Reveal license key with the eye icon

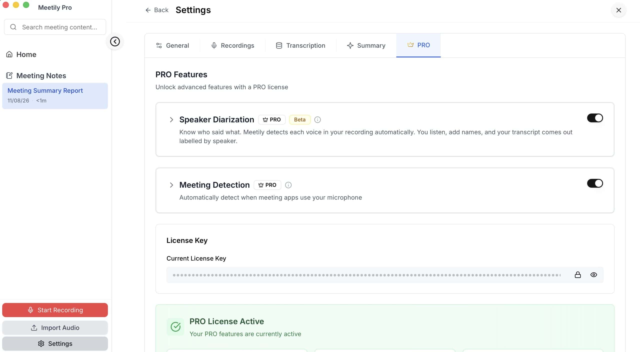[594, 275]
